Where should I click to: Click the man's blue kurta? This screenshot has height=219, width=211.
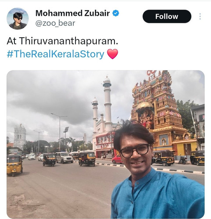157,196
